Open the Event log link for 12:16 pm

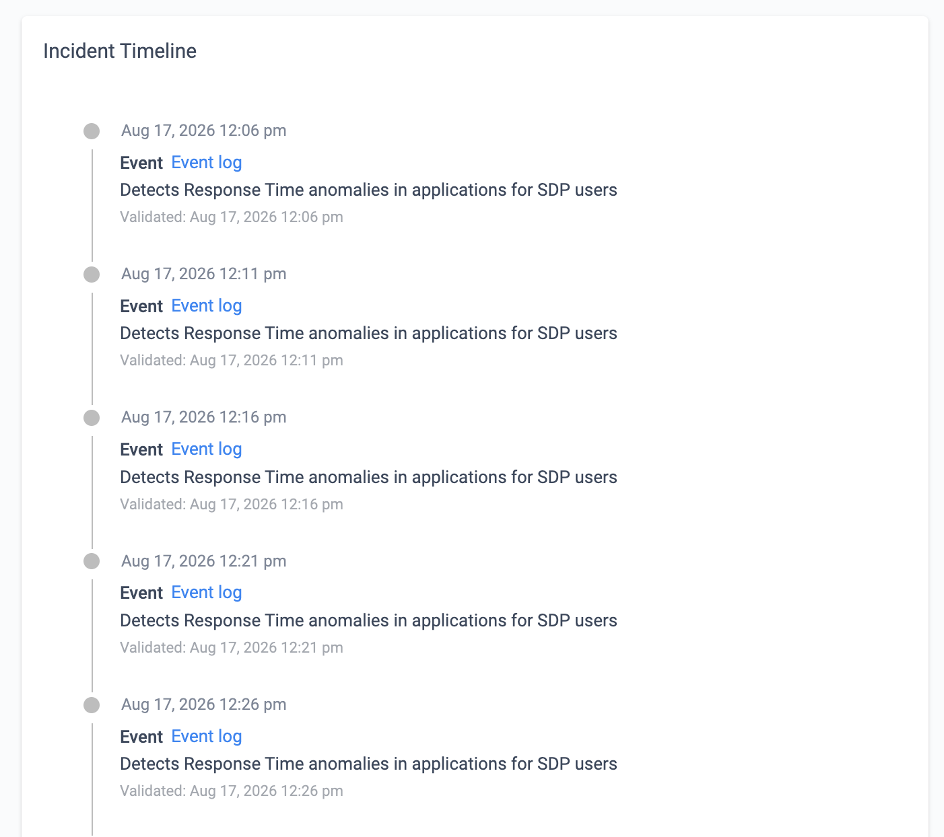[207, 449]
